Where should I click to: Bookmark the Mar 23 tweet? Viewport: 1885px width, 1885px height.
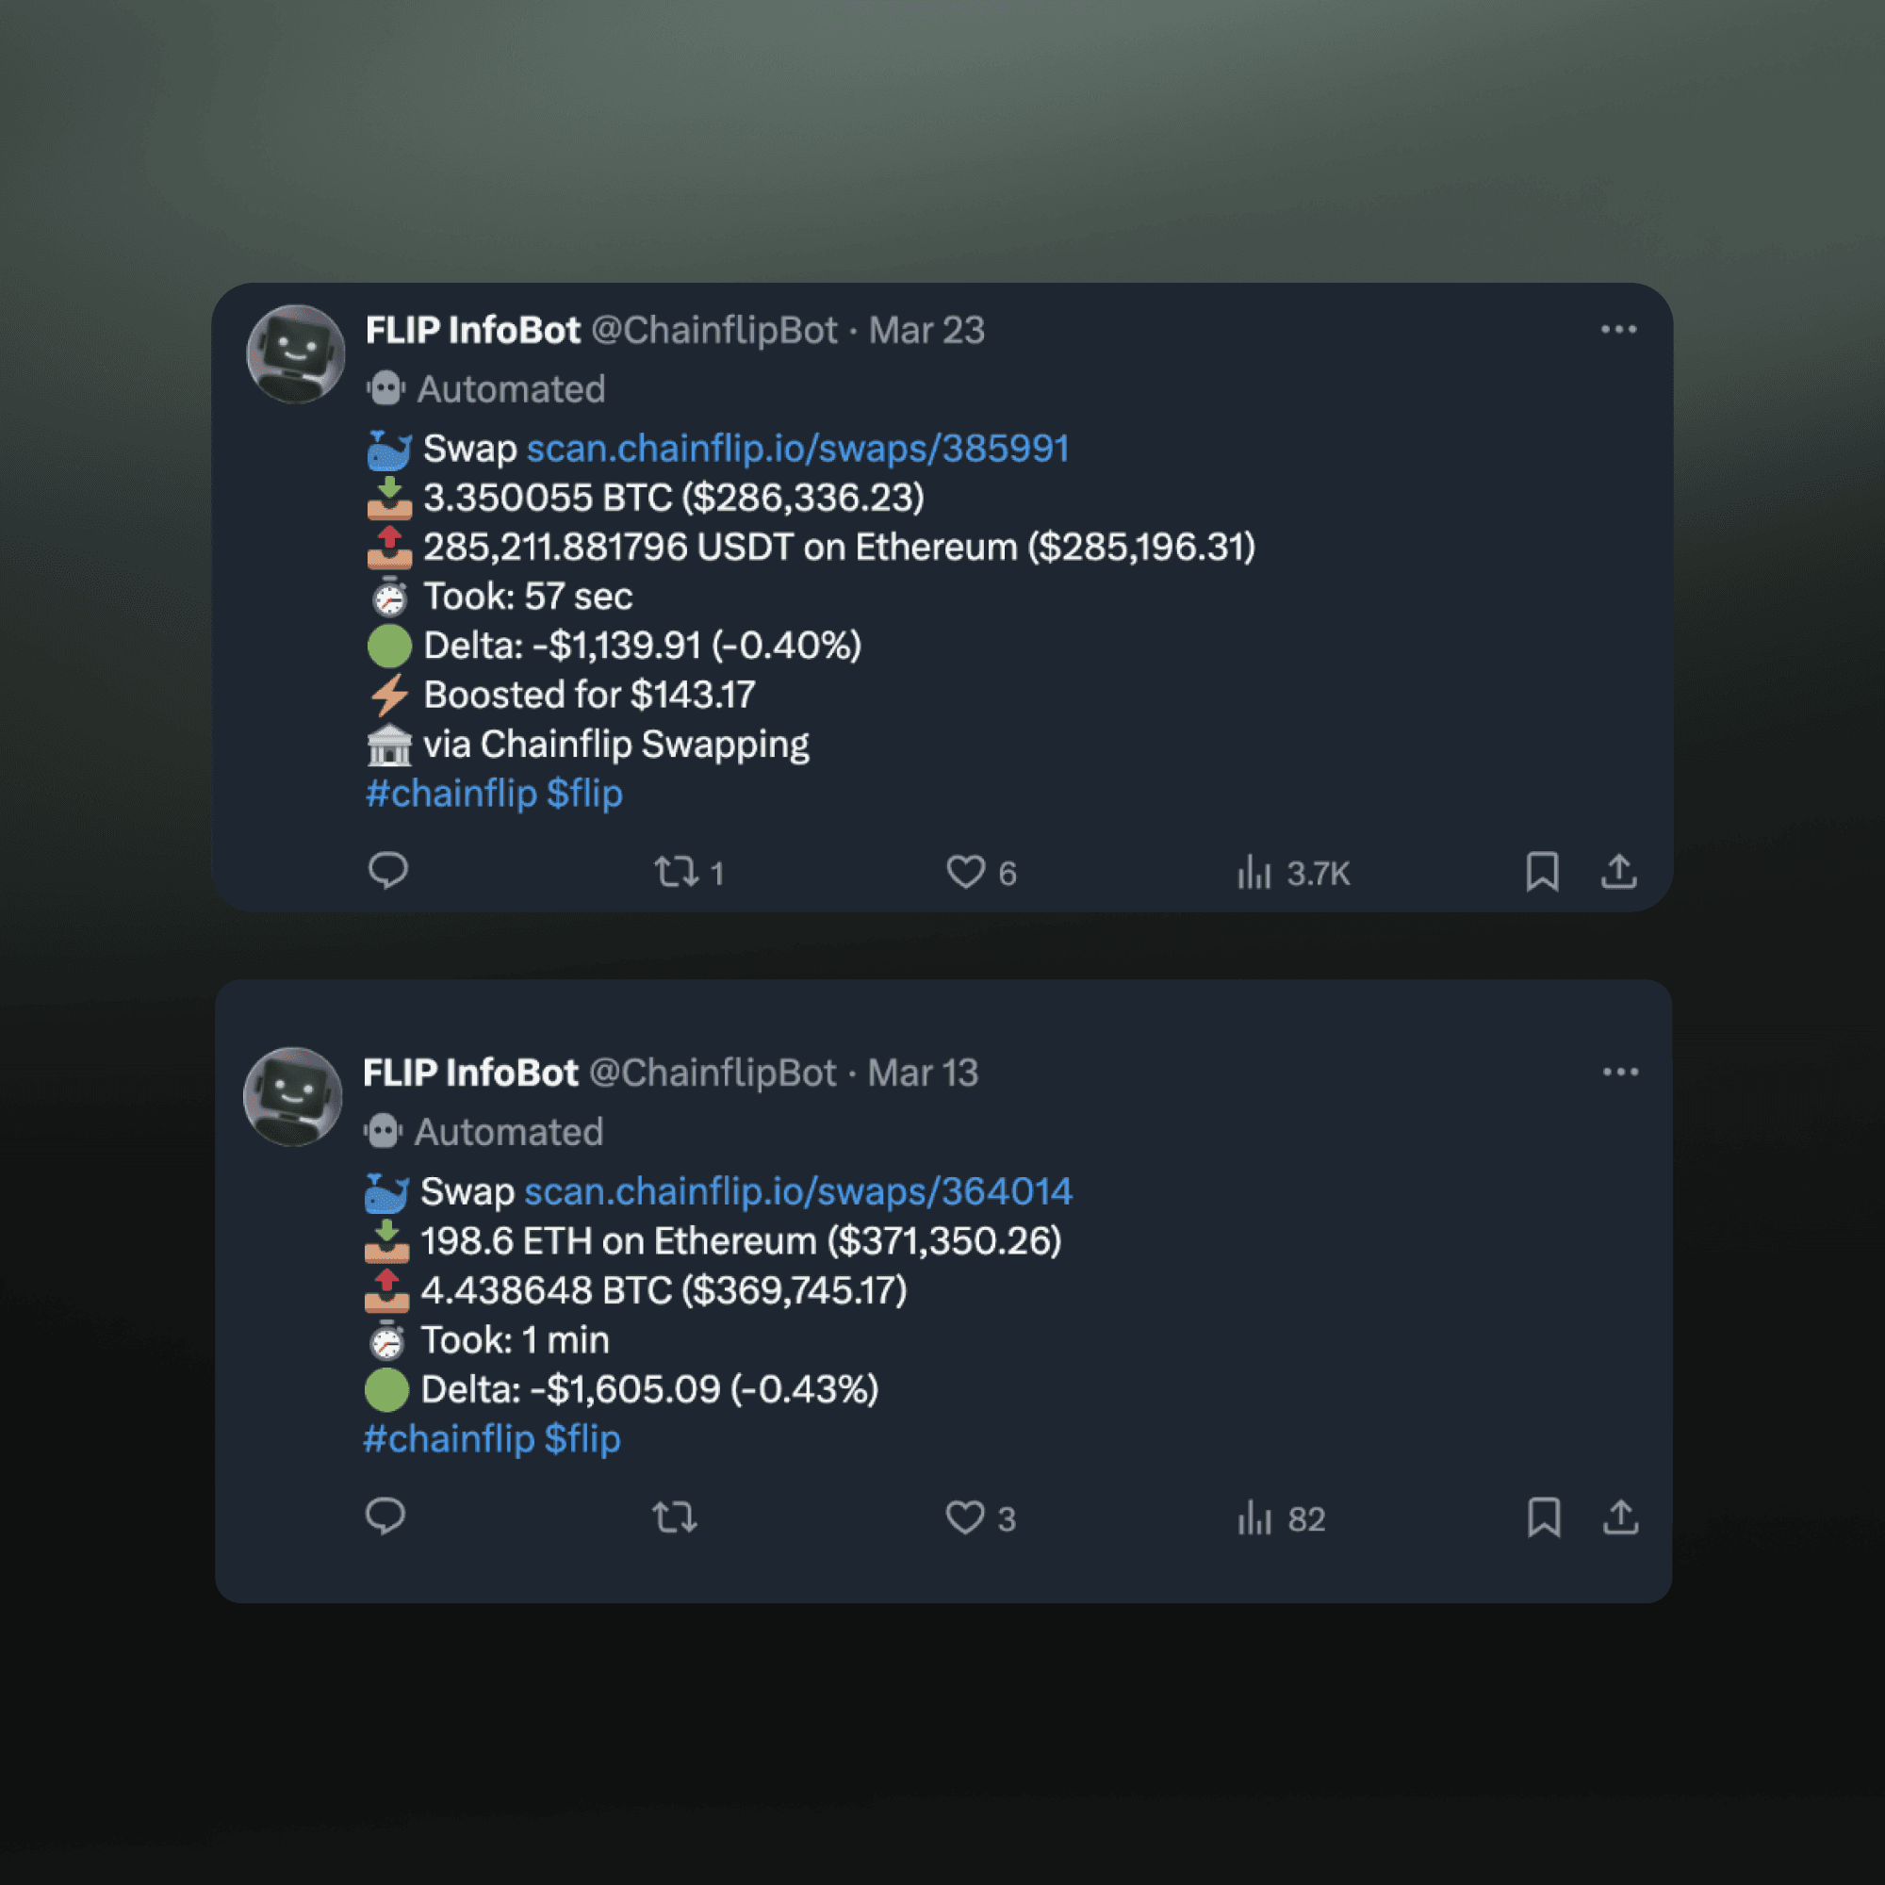coord(1542,871)
